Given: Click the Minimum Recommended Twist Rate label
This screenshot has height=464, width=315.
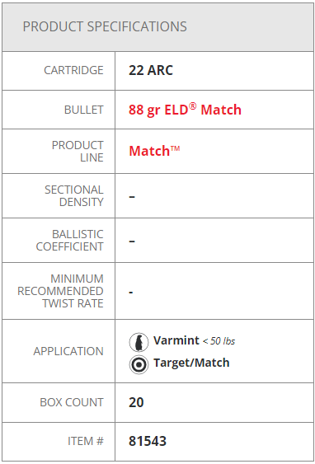Looking at the screenshot, I should 60,291.
